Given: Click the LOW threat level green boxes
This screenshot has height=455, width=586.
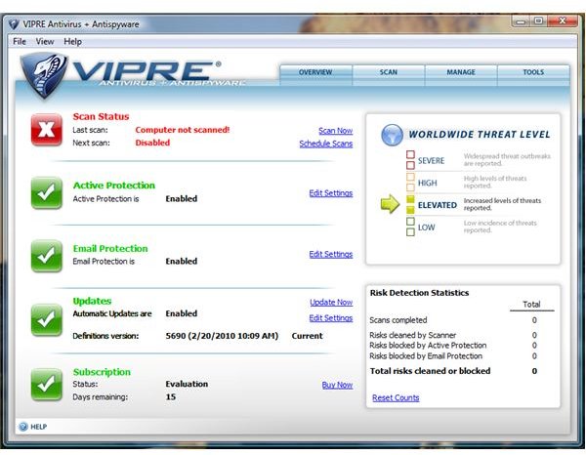Looking at the screenshot, I should click(x=410, y=227).
